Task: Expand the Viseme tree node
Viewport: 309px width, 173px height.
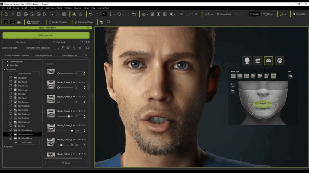Action: pos(4,147)
